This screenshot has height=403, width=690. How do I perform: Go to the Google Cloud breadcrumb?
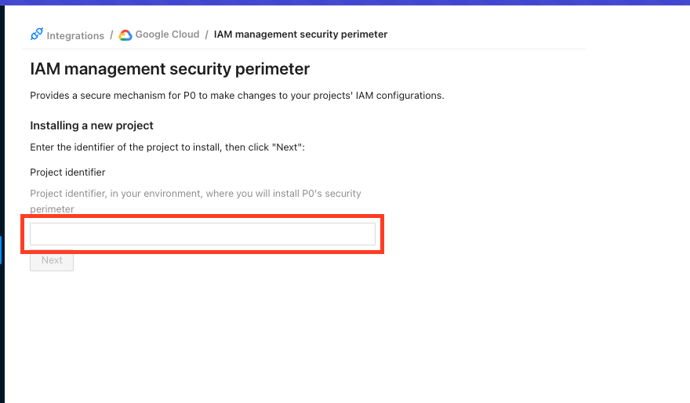[167, 34]
